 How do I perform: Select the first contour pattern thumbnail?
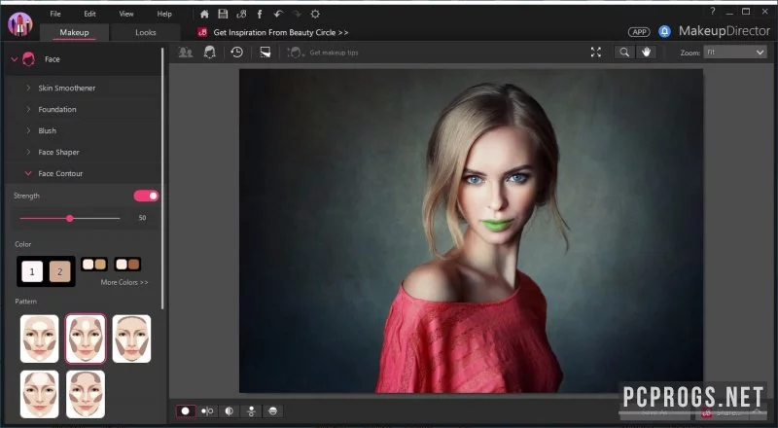(x=39, y=339)
